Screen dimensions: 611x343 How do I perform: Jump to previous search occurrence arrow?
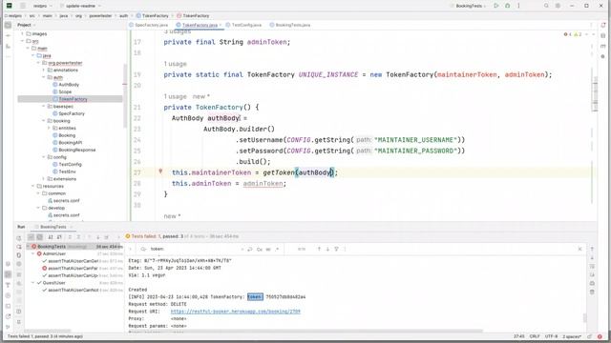tap(319, 249)
